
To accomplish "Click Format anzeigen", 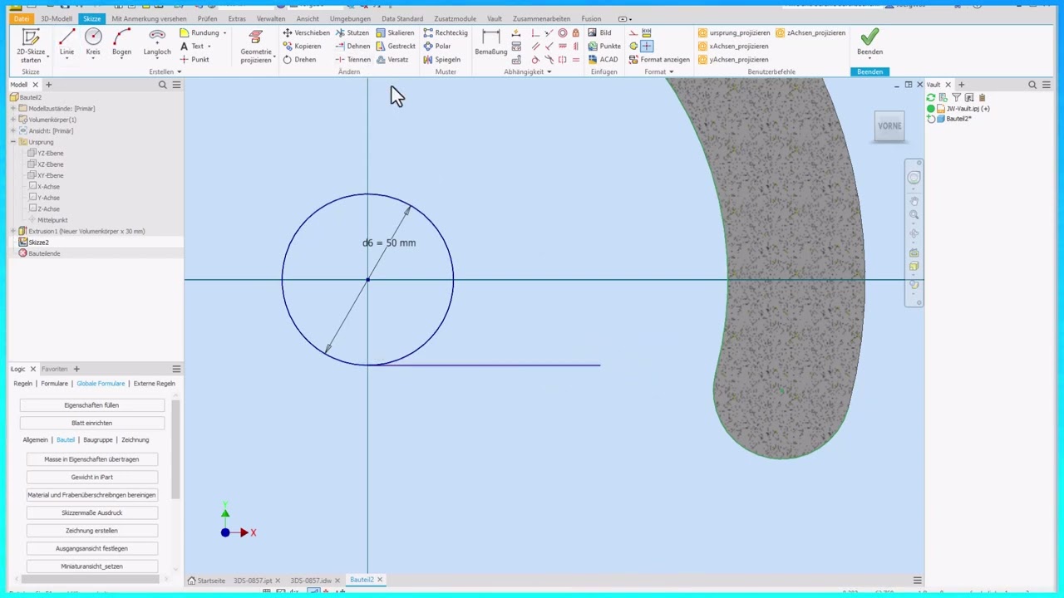I will click(659, 60).
